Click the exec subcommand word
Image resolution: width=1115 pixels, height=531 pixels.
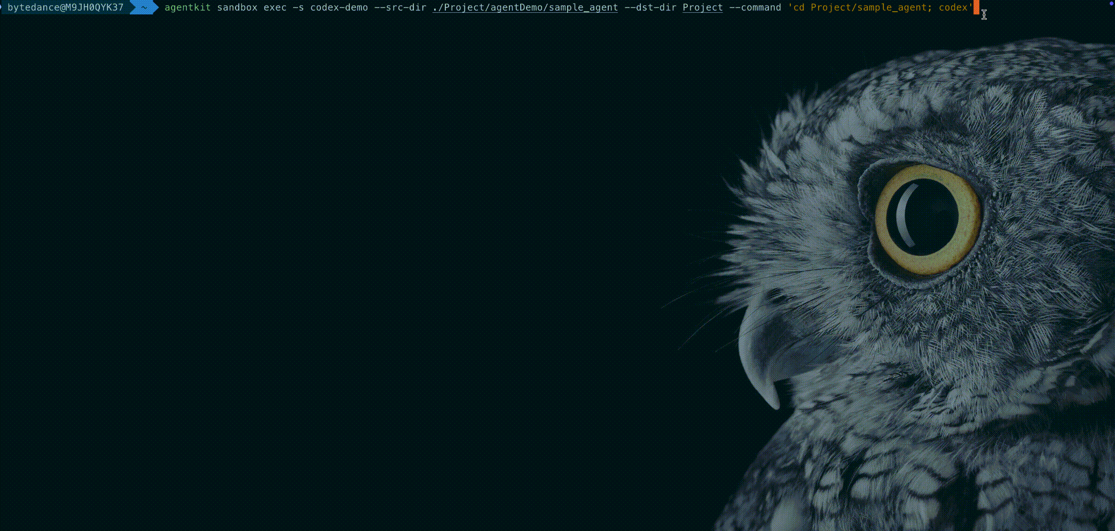[x=275, y=7]
